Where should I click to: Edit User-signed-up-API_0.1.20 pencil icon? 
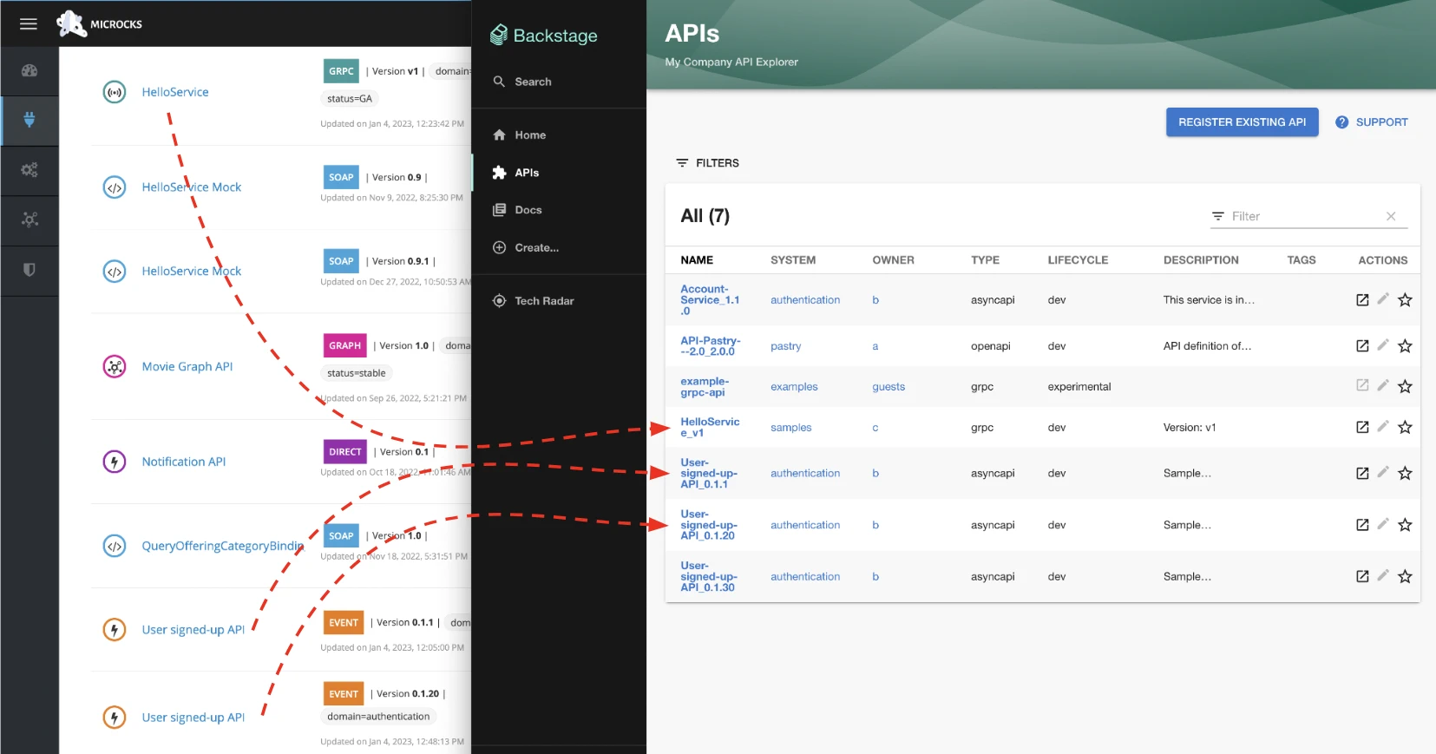(x=1383, y=524)
